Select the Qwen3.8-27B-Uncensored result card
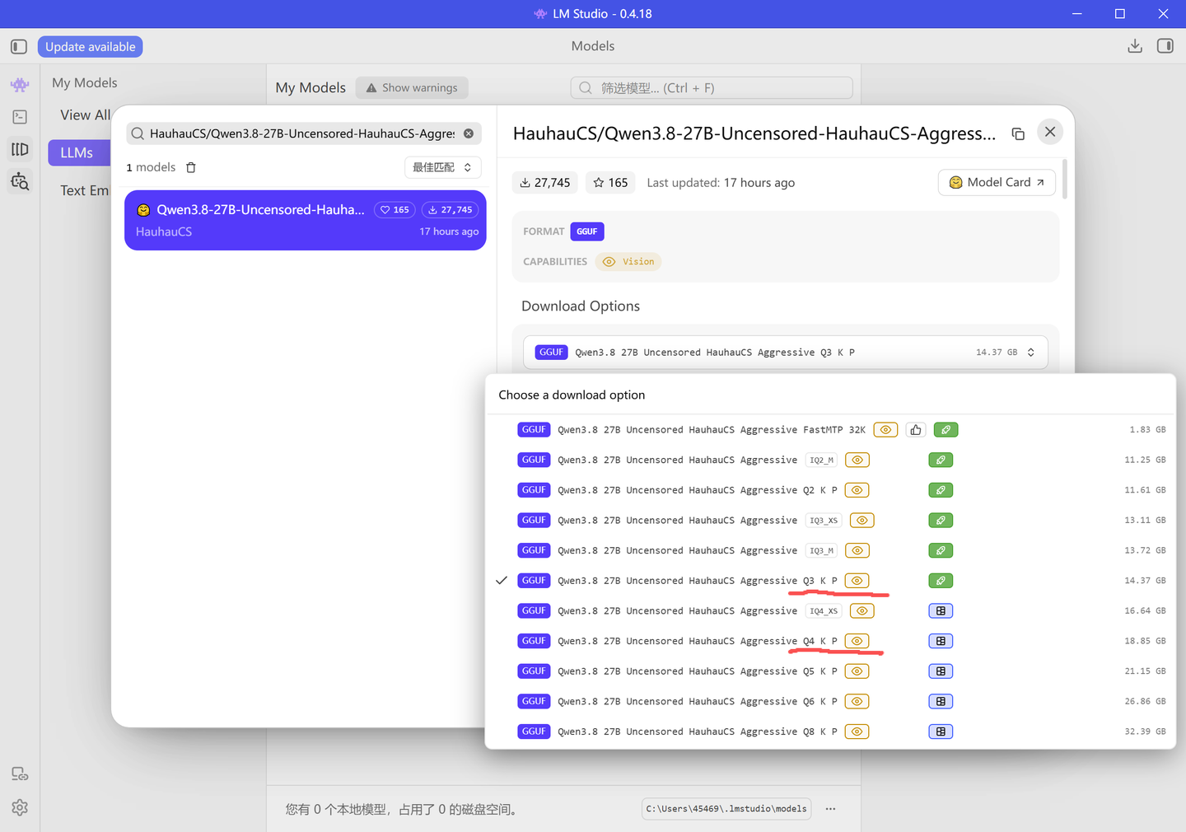The width and height of the screenshot is (1186, 832). coord(306,221)
